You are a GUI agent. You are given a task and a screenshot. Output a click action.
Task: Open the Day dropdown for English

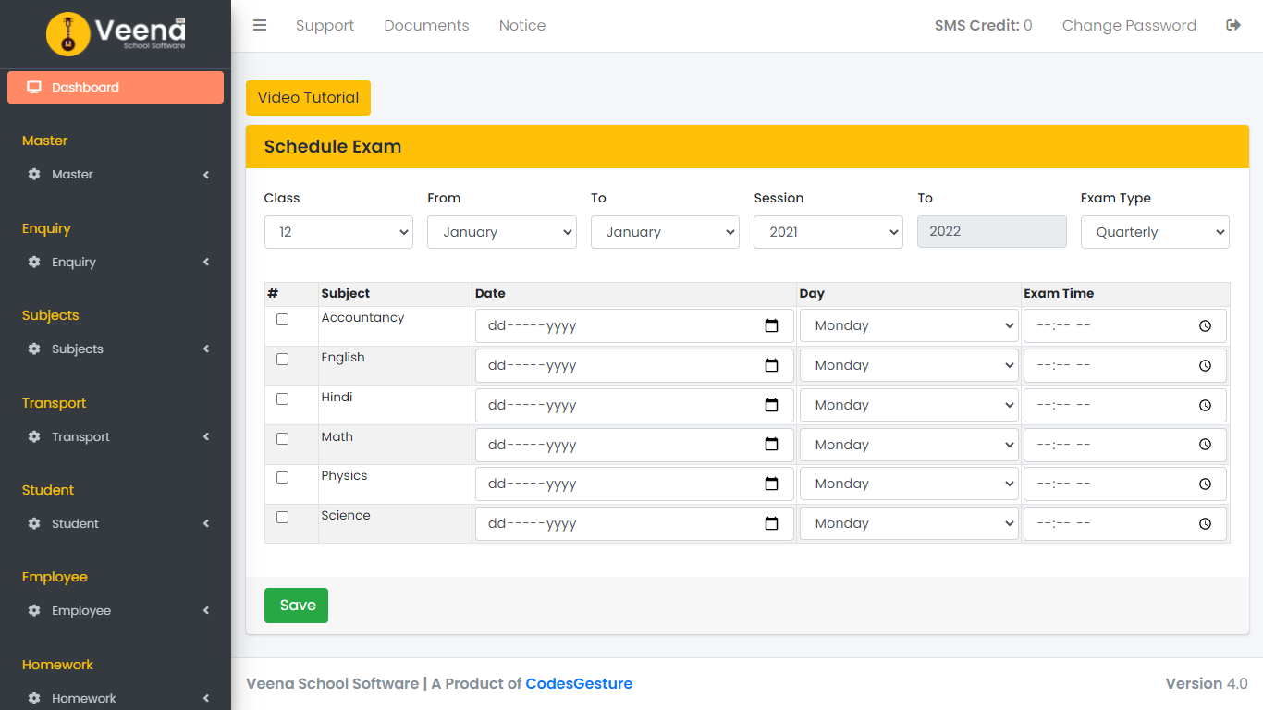909,365
